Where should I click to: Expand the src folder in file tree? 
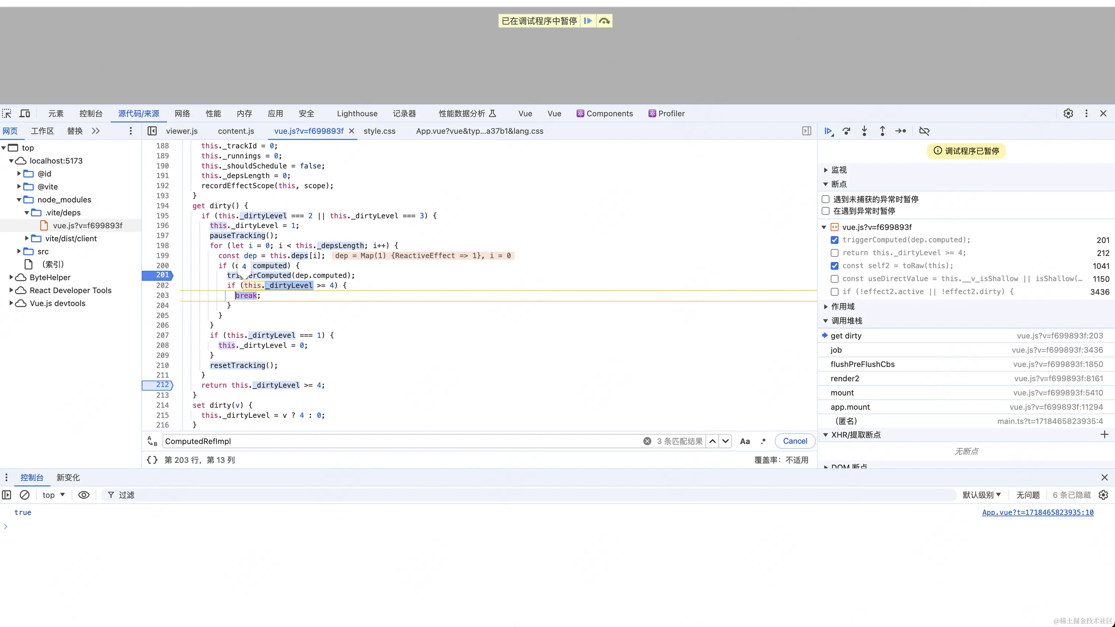point(19,251)
